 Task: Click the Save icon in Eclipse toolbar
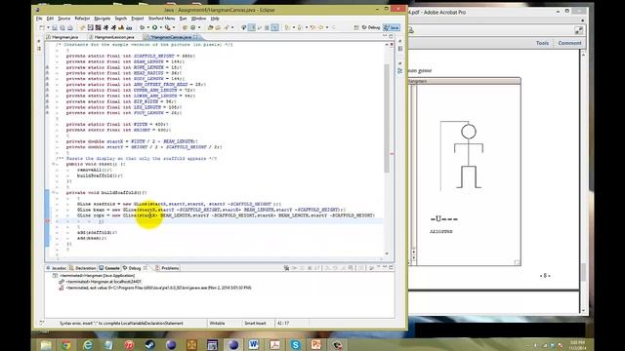click(55, 28)
